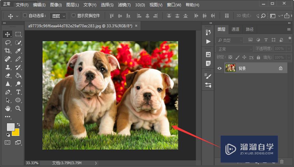Screen dimensions: 294x167
Task: Select the Clone Stamp tool
Action: pos(8,67)
